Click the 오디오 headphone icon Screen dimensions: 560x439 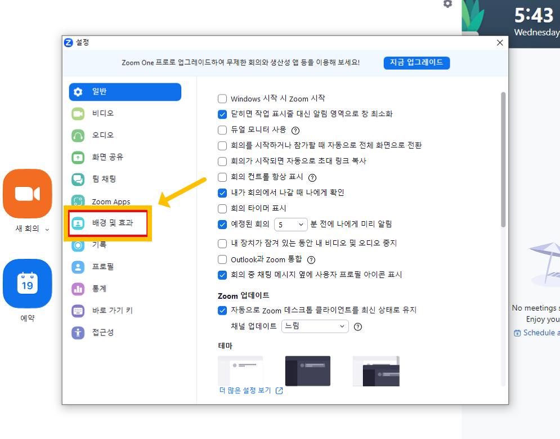coord(78,136)
